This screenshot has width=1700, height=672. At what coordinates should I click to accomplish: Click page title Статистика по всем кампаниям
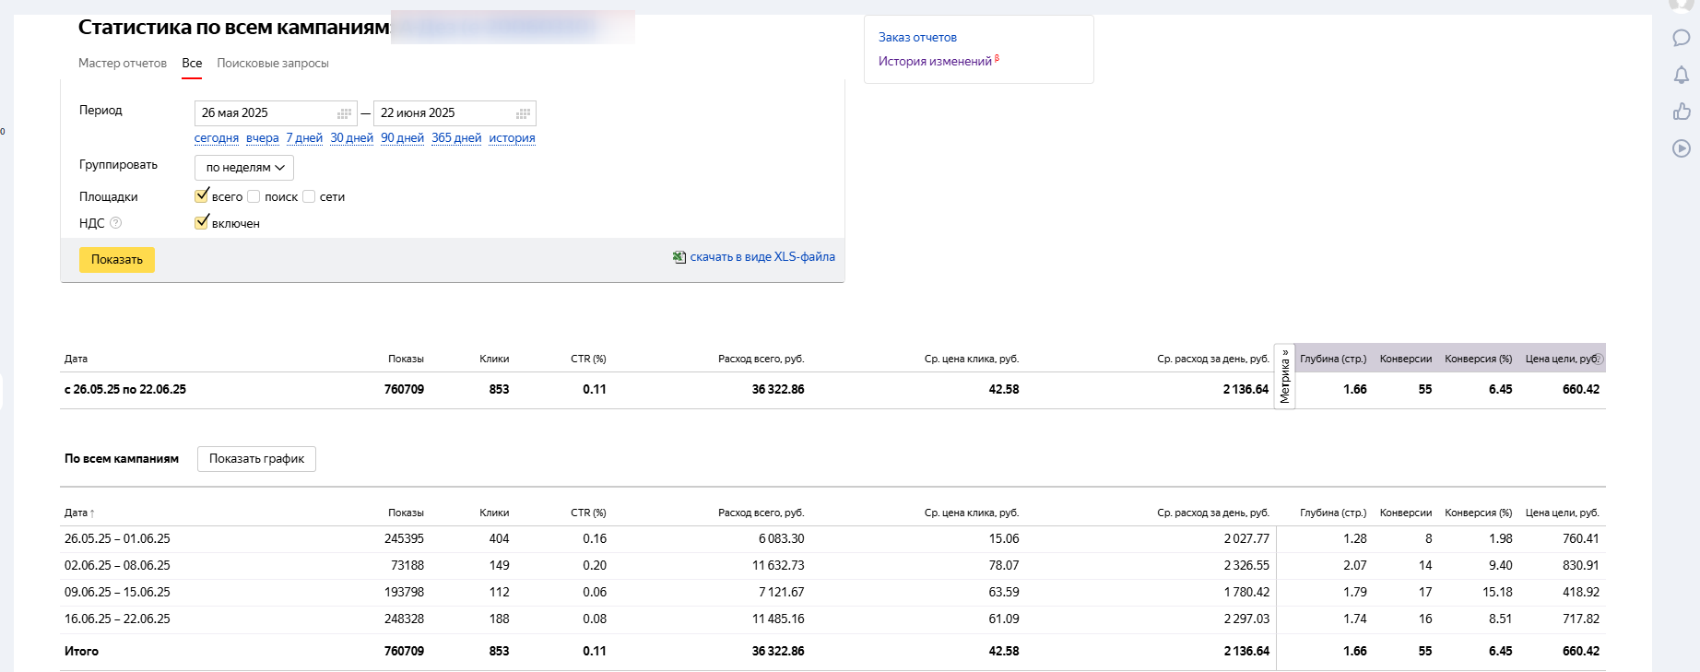(233, 28)
